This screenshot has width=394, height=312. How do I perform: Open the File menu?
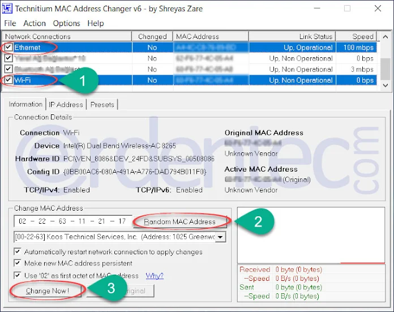point(10,23)
